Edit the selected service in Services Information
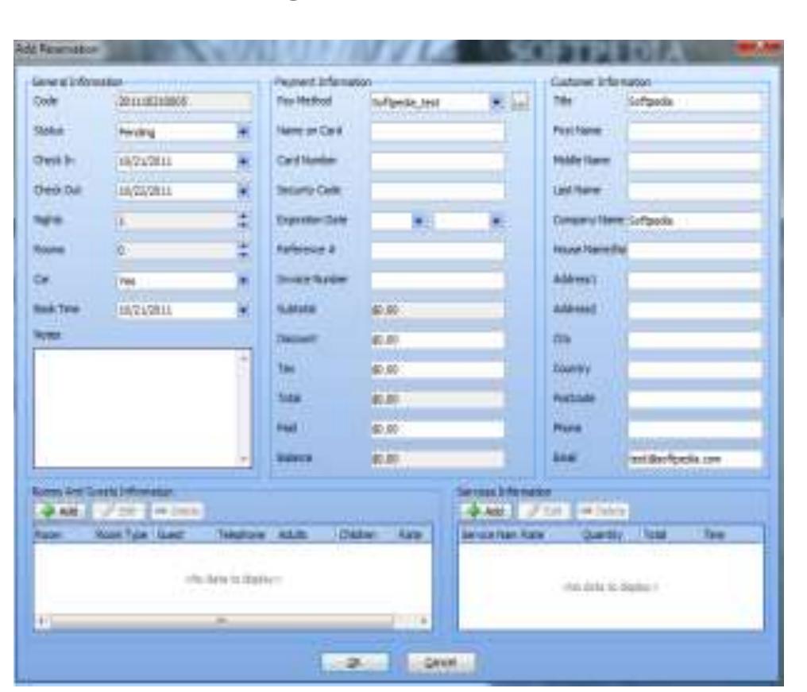The height and width of the screenshot is (692, 807). click(x=545, y=511)
